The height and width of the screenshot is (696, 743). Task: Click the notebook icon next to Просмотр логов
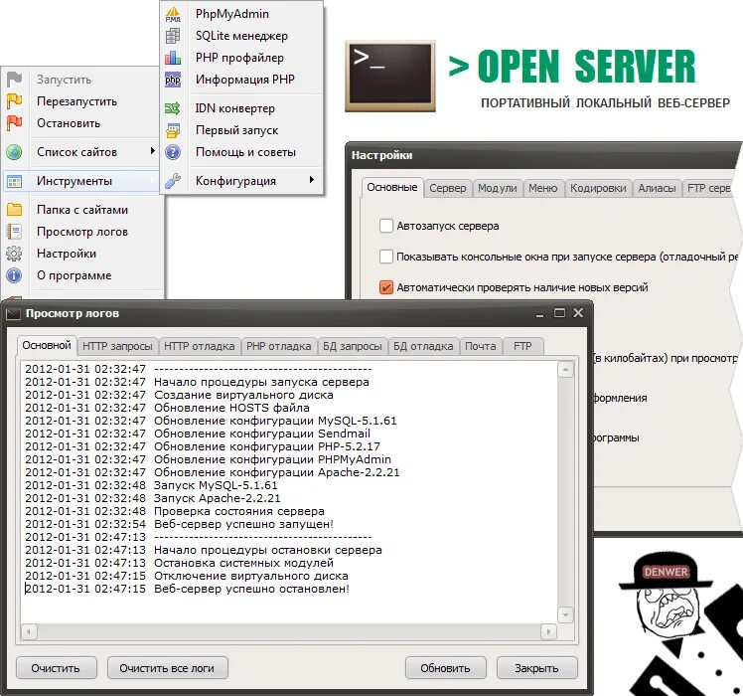point(14,232)
